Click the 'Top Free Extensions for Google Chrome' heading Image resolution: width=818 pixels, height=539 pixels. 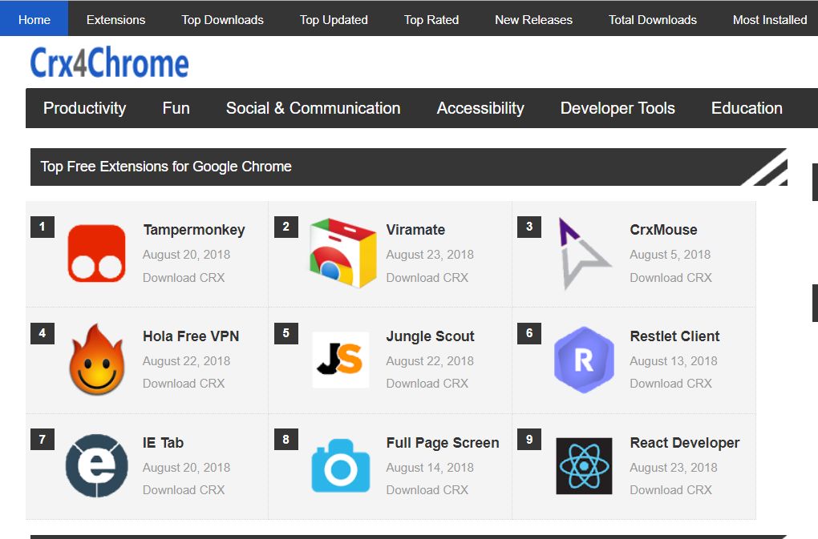click(166, 167)
